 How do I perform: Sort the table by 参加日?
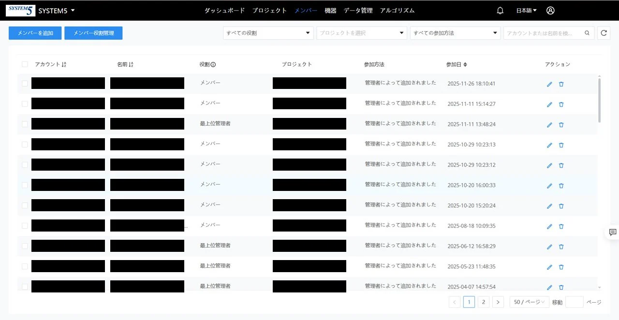[465, 64]
